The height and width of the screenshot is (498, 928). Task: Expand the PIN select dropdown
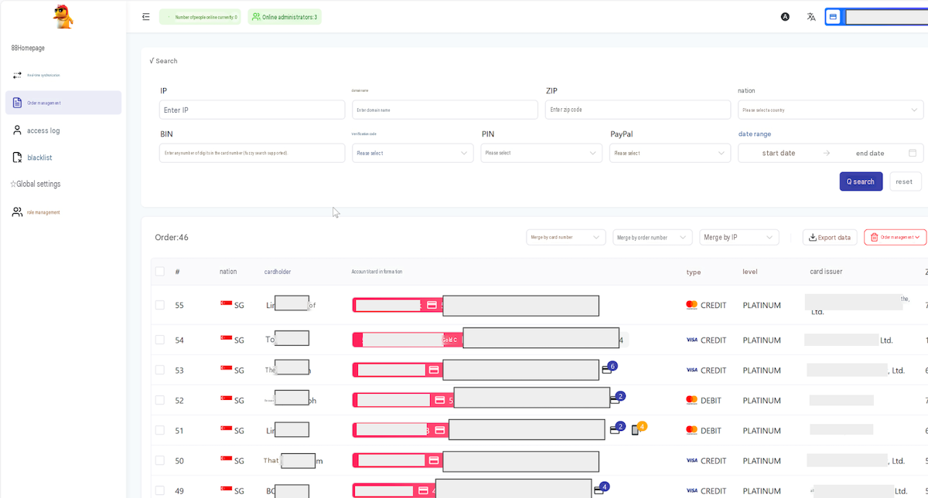(x=541, y=153)
